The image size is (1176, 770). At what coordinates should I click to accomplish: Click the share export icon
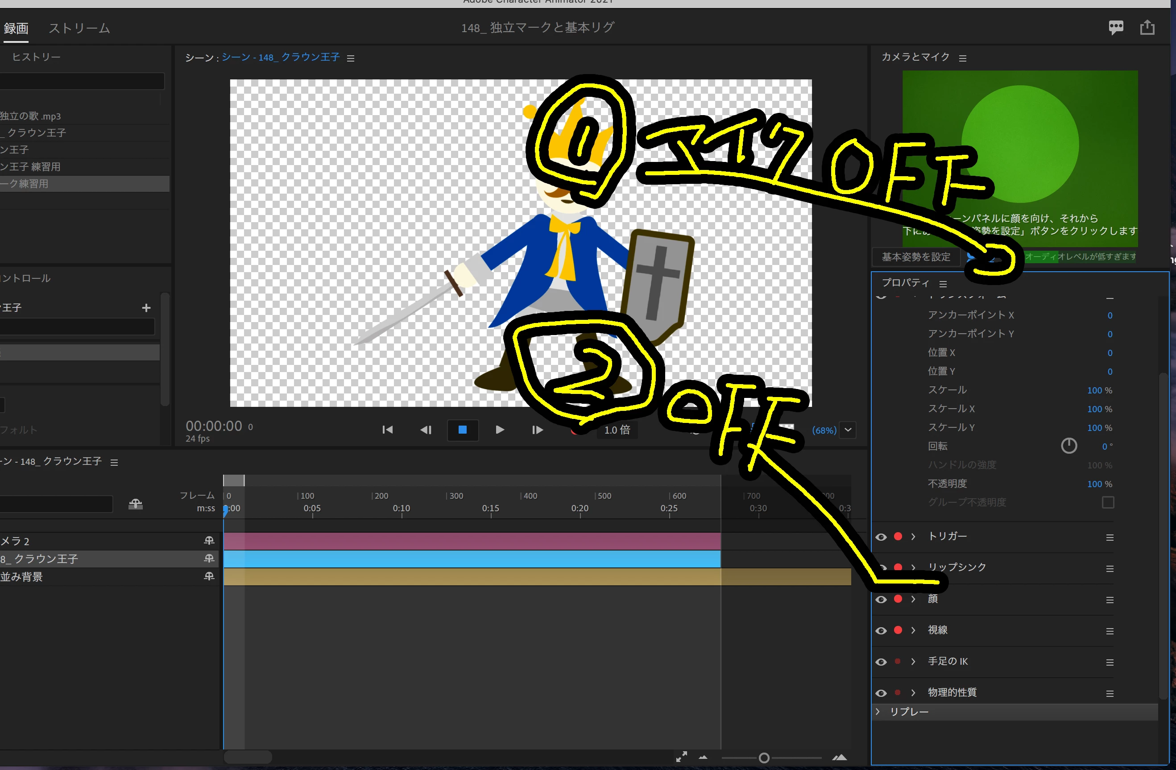1147,27
